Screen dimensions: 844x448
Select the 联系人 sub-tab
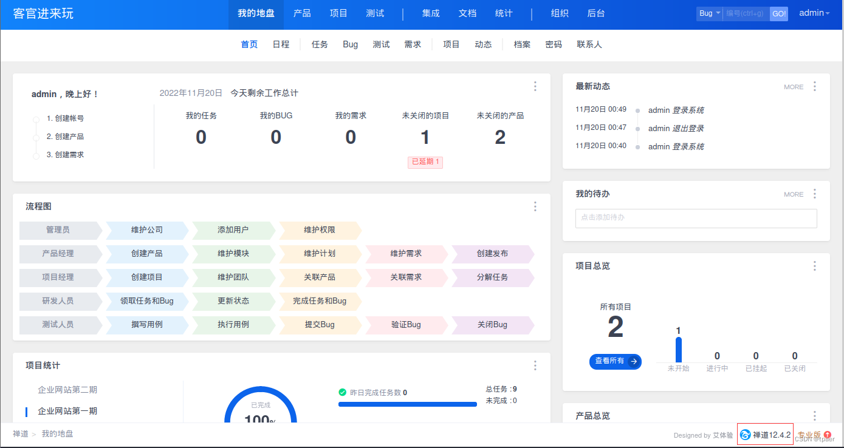click(x=589, y=44)
